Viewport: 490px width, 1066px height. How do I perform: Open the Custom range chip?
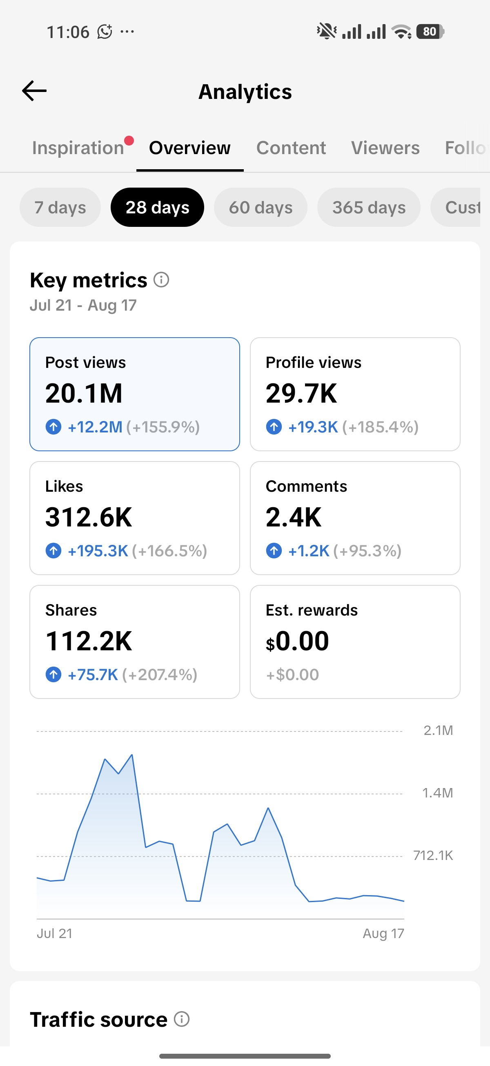pyautogui.click(x=456, y=207)
